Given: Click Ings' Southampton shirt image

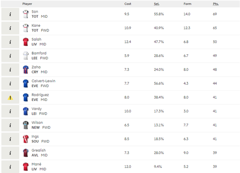Looking at the screenshot, I should pos(26,139).
